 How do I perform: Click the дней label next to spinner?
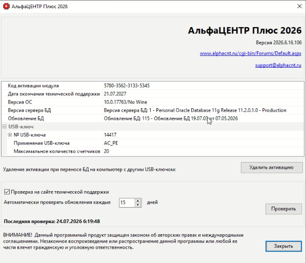coord(152,203)
